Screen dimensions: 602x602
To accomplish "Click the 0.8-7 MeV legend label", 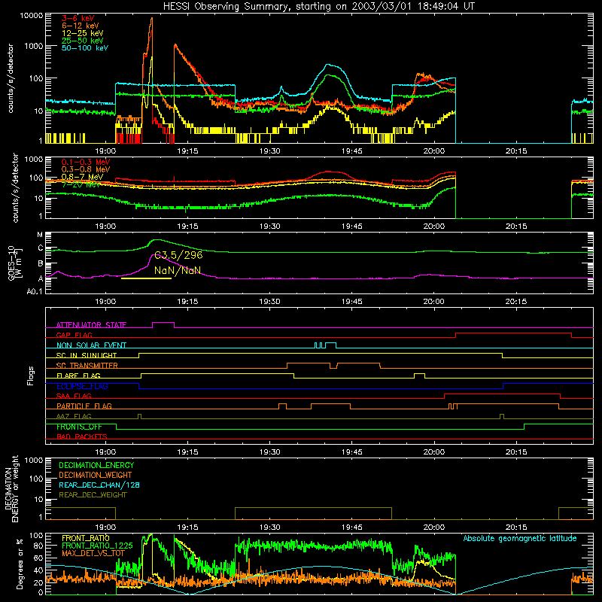I will pos(83,177).
